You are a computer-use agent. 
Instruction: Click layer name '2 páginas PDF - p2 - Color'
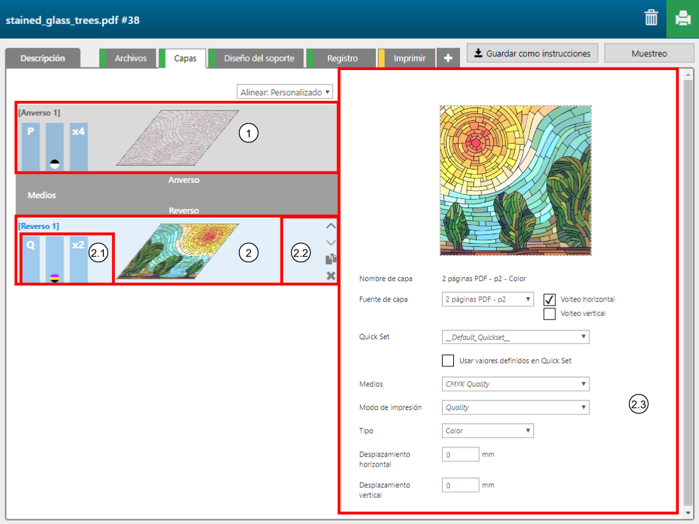(483, 278)
